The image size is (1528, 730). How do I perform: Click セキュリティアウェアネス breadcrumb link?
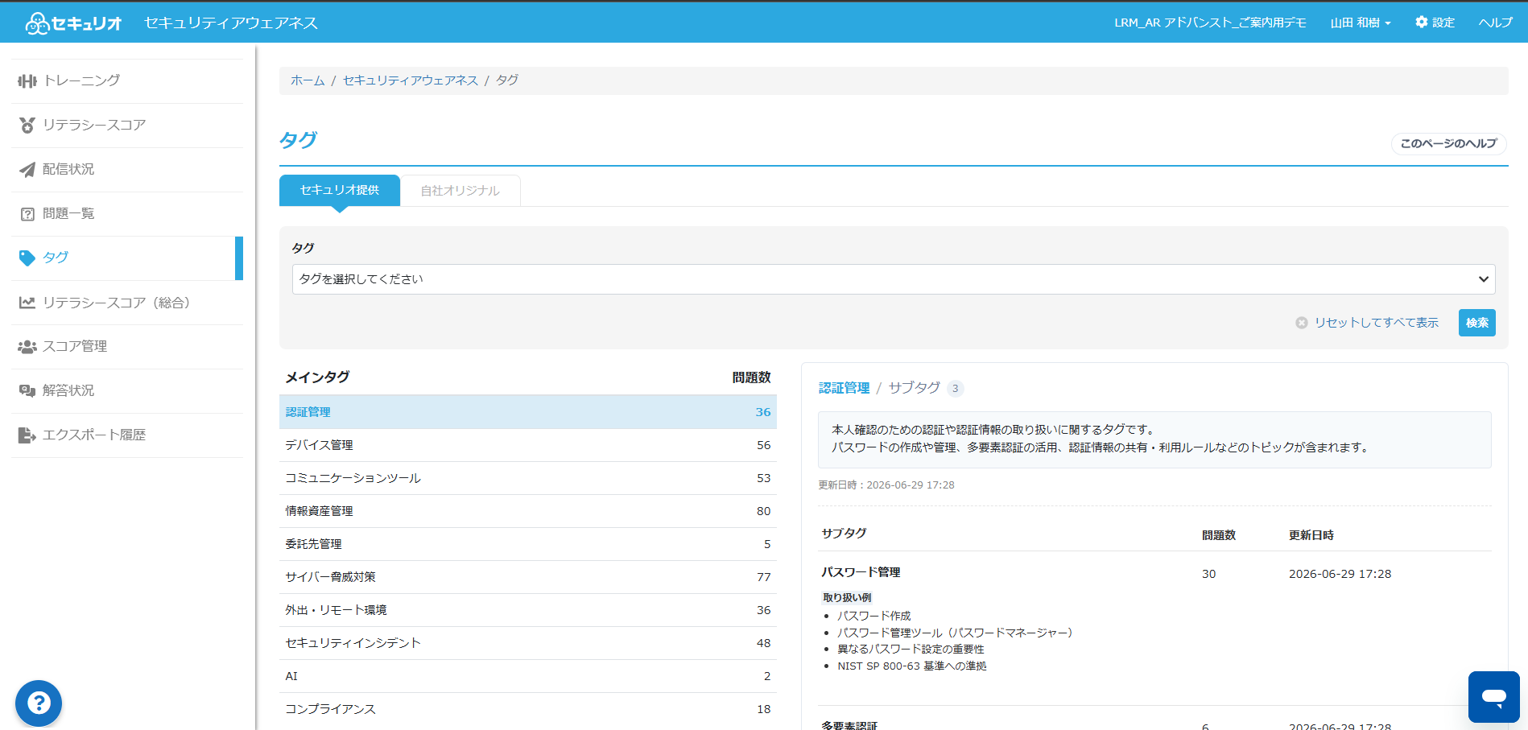(411, 80)
